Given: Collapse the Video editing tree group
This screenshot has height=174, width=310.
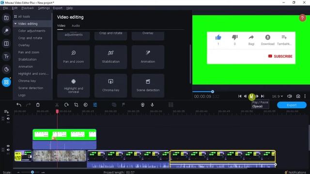Looking at the screenshot, I should (x=15, y=24).
